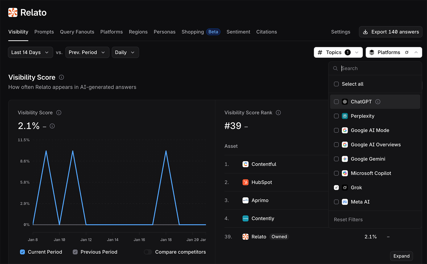Click the Relato logo icon

click(13, 13)
